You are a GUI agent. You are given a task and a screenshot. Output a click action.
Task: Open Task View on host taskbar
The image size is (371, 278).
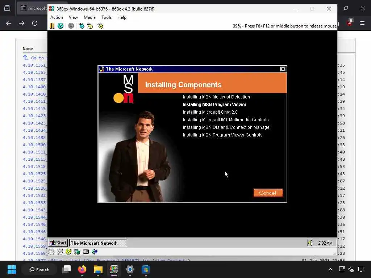66,269
